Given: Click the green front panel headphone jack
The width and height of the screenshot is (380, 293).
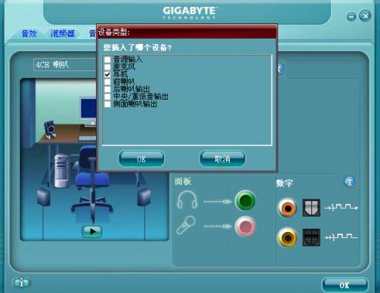Looking at the screenshot, I should pos(245,200).
